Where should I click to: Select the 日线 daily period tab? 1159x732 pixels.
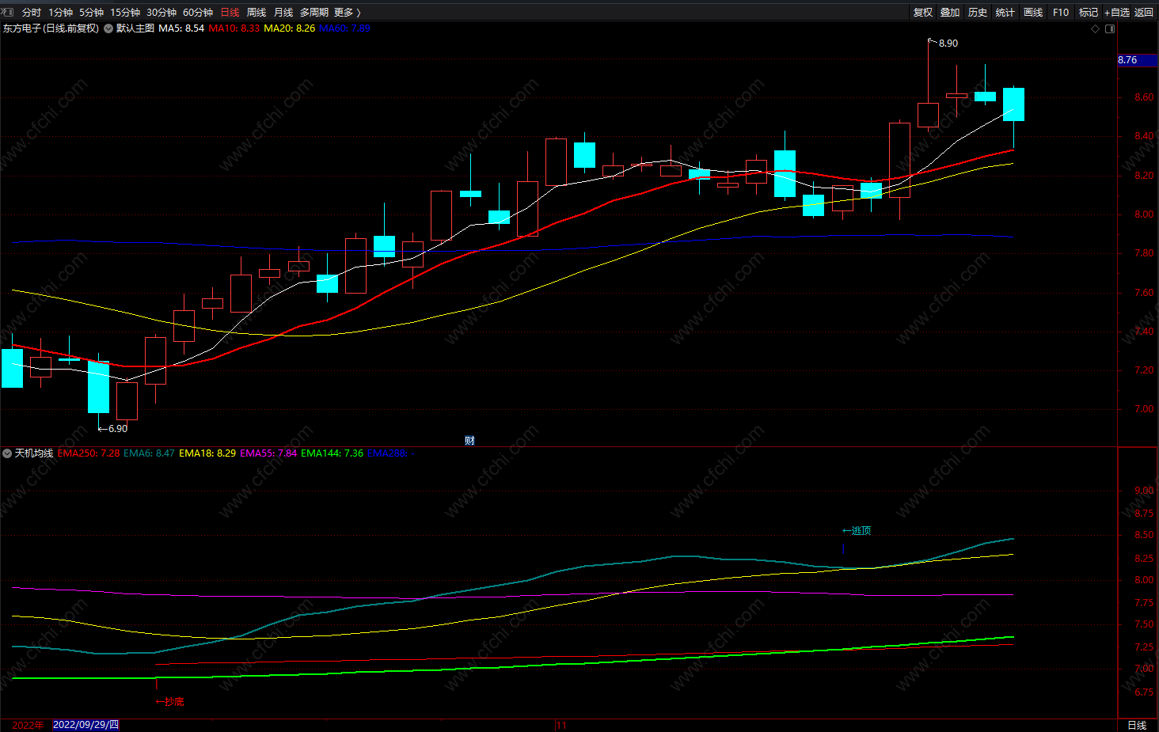(x=230, y=12)
